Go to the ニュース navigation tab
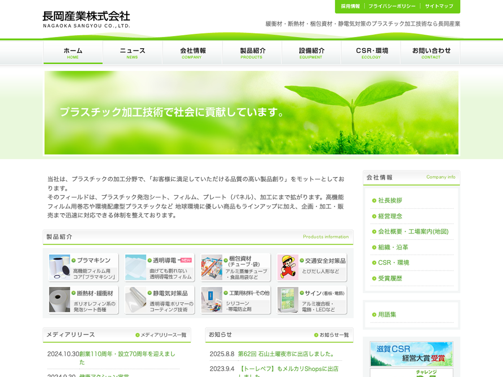 [132, 53]
